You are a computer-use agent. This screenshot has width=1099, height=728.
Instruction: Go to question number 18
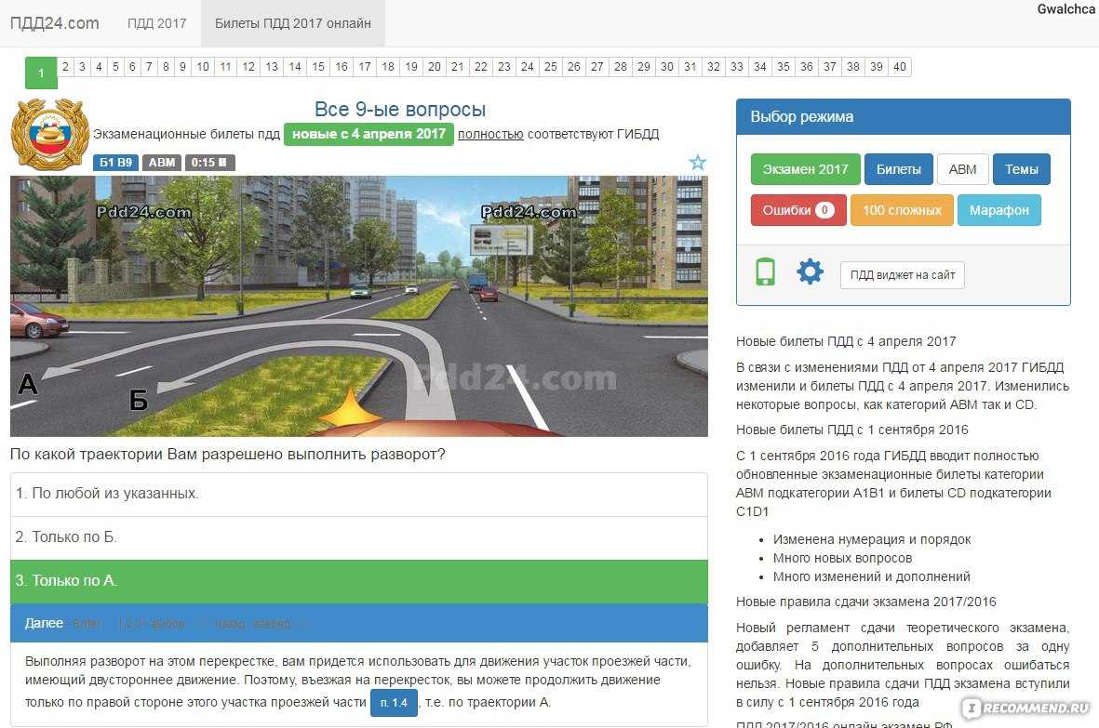[x=388, y=67]
